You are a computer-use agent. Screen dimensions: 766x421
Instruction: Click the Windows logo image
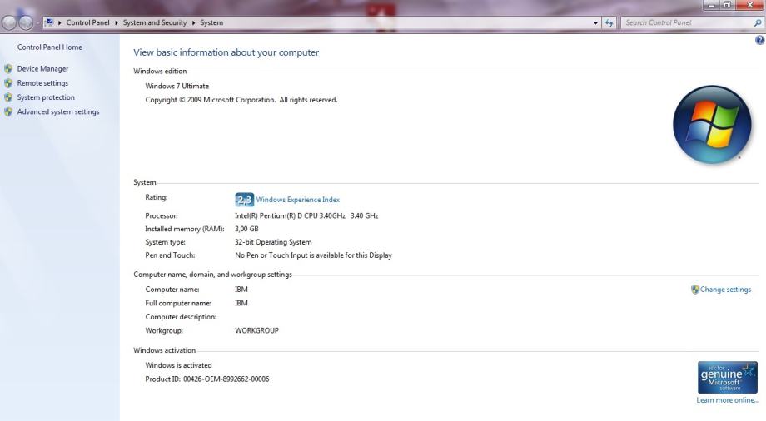(712, 125)
